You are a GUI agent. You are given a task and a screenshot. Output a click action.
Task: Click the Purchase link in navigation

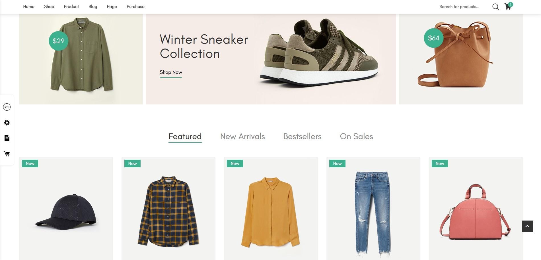pyautogui.click(x=135, y=7)
